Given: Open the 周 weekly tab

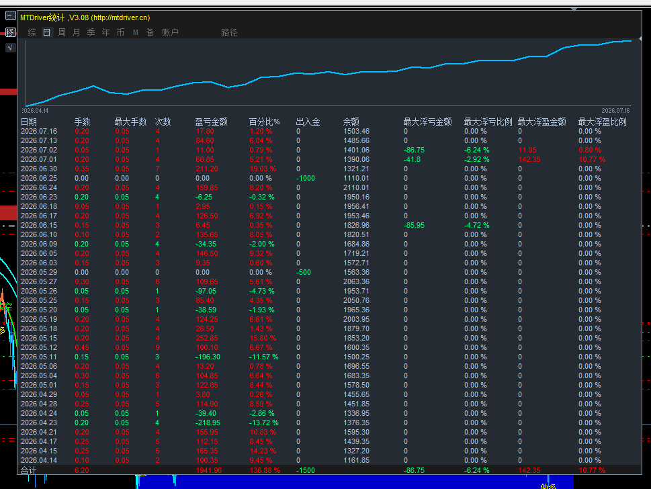Looking at the screenshot, I should (x=61, y=32).
